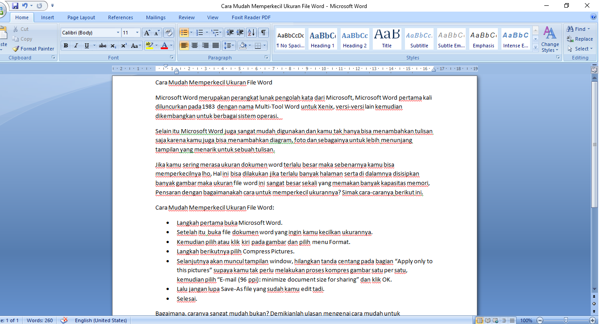Screen dimensions: 601x324
Task: Click the Replace button
Action: 580,39
